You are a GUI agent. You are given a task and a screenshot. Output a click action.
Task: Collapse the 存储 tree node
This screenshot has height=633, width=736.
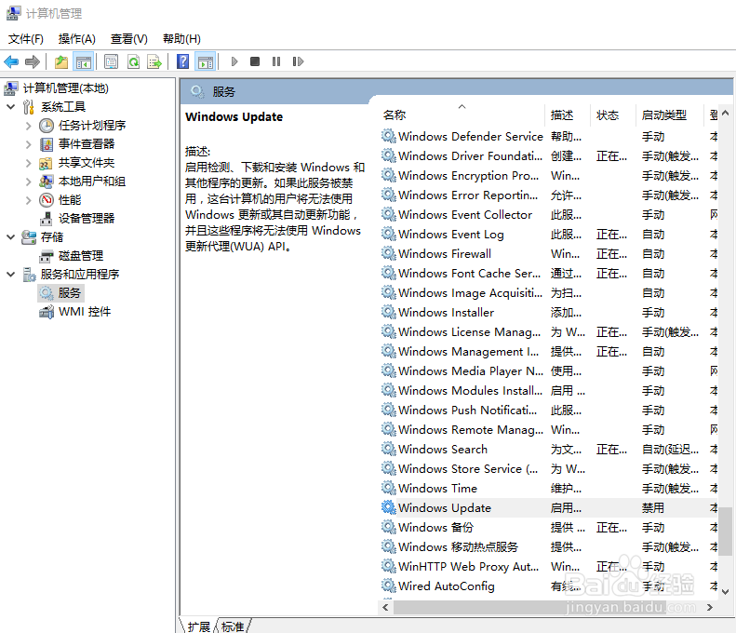(11, 237)
